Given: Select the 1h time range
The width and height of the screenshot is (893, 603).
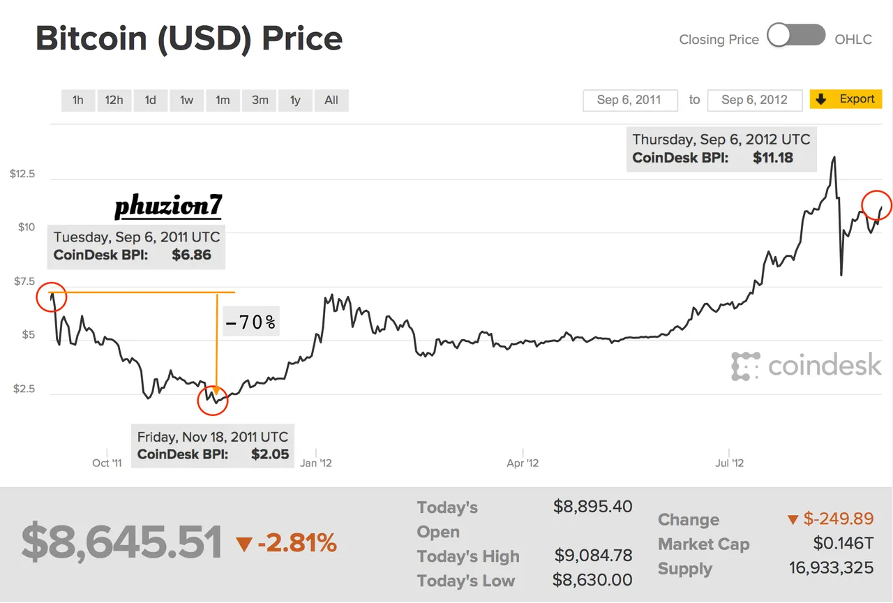Looking at the screenshot, I should (x=77, y=100).
